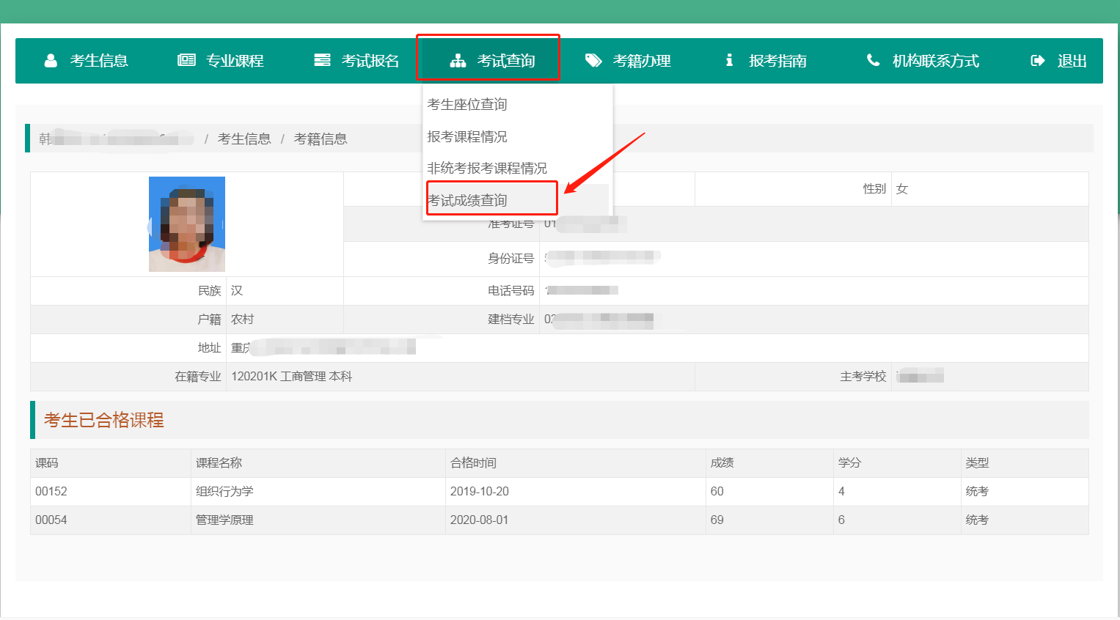Click the sitemap icon beside 考试查询
The image size is (1120, 620).
click(x=458, y=61)
